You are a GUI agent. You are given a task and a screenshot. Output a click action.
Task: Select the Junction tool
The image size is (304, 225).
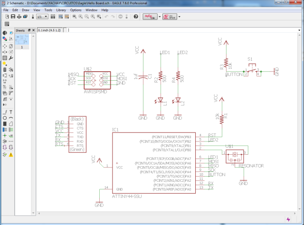pyautogui.click(x=5, y=135)
